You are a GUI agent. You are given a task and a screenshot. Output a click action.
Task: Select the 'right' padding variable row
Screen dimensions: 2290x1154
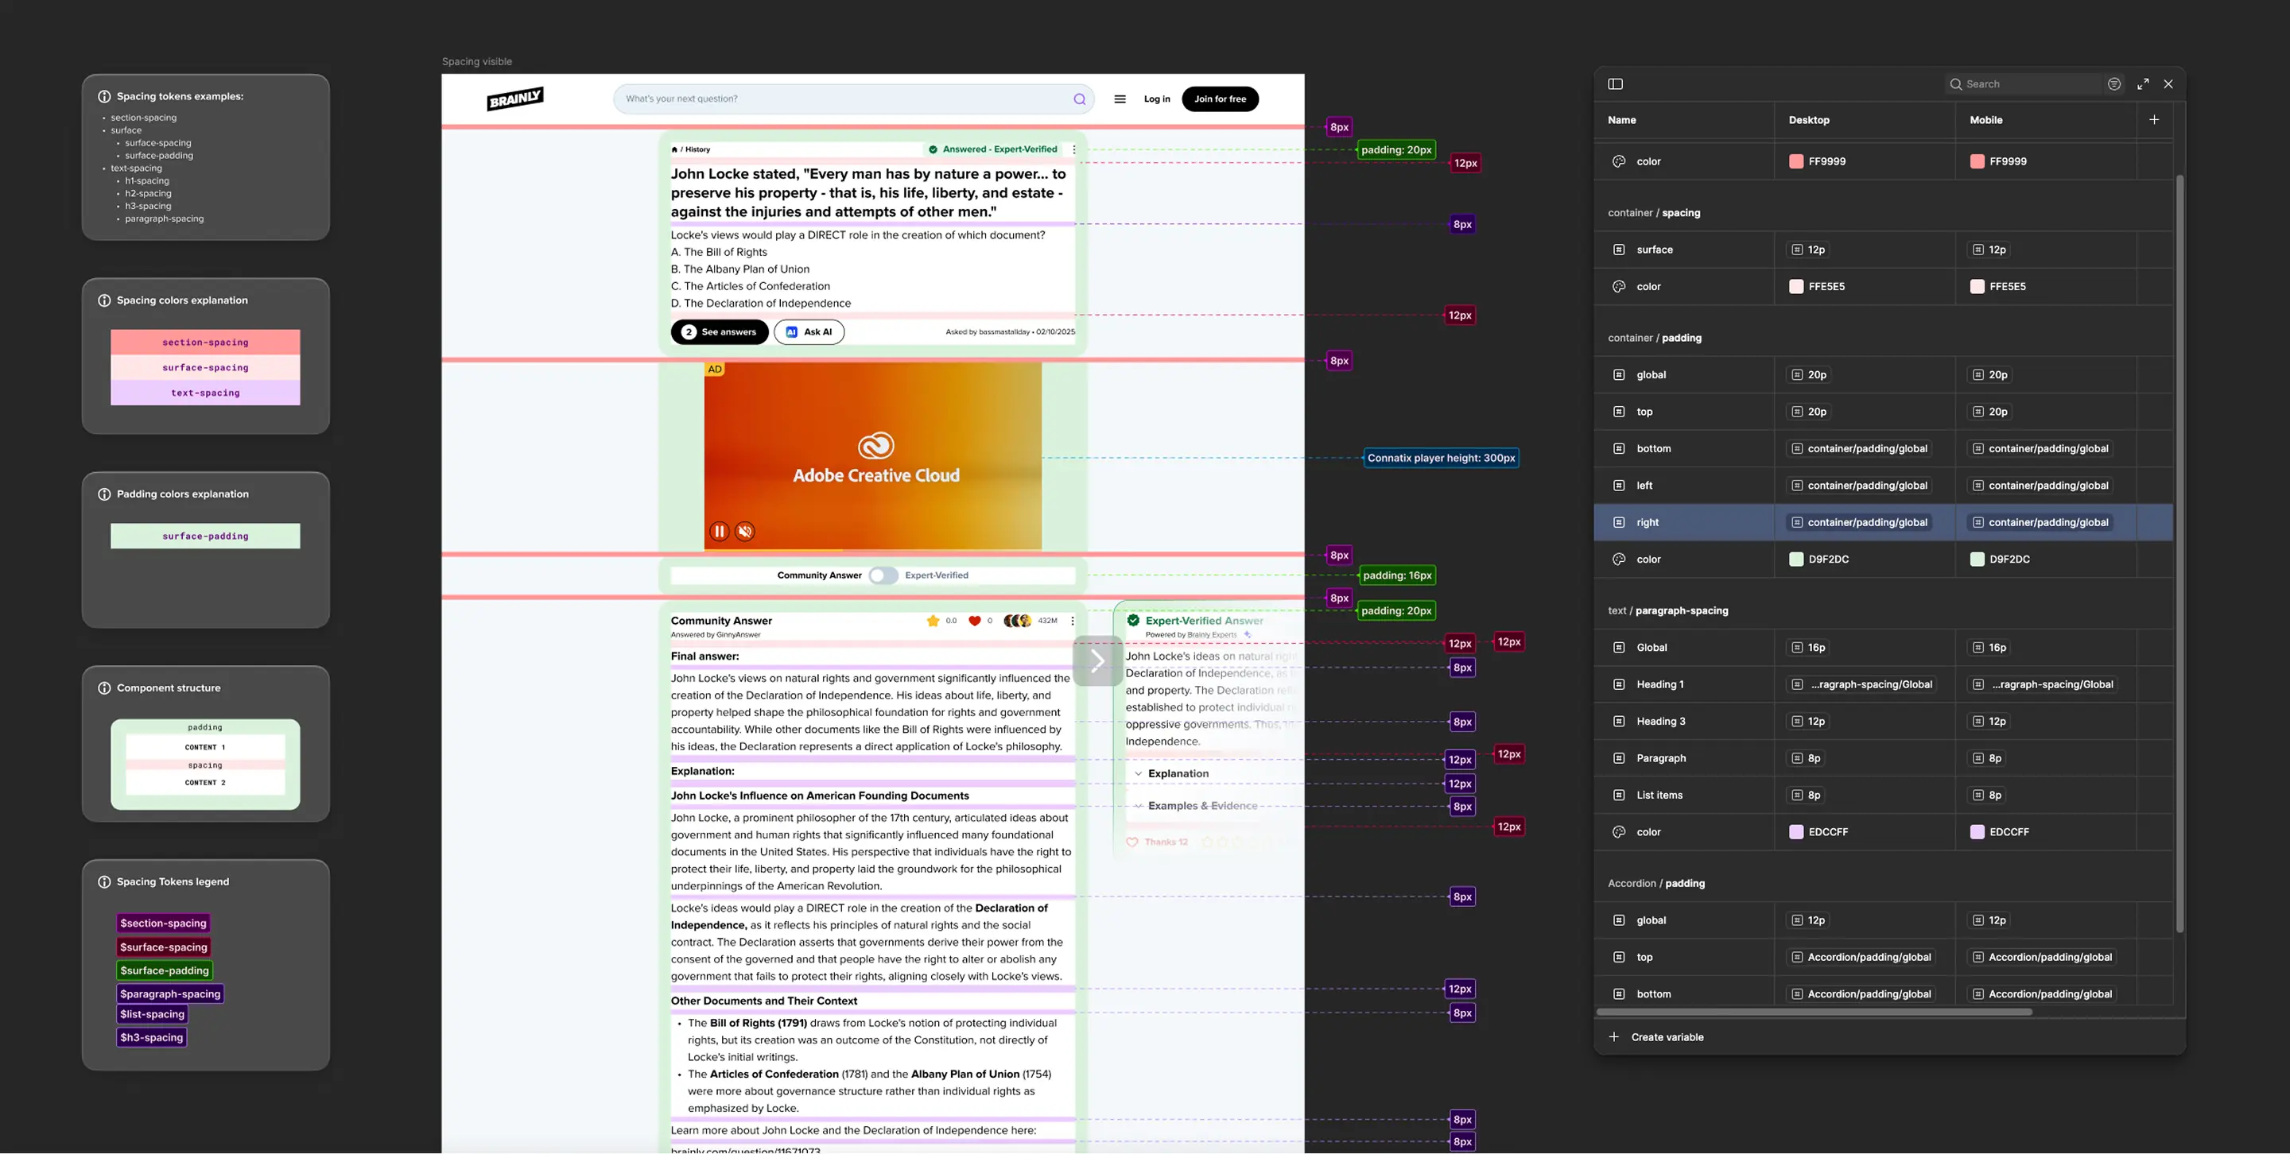tap(1648, 522)
